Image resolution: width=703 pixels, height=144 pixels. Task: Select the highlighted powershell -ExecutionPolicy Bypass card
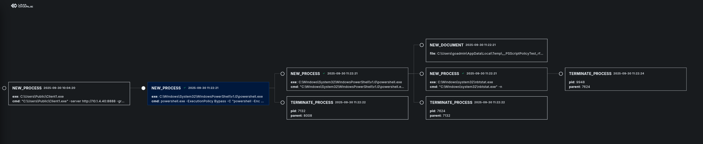pos(208,94)
